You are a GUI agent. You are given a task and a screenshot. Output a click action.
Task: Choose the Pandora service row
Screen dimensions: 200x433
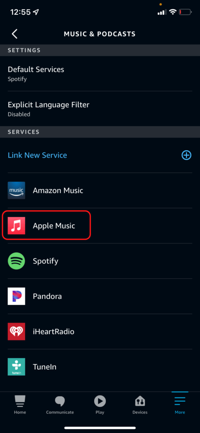point(100,296)
